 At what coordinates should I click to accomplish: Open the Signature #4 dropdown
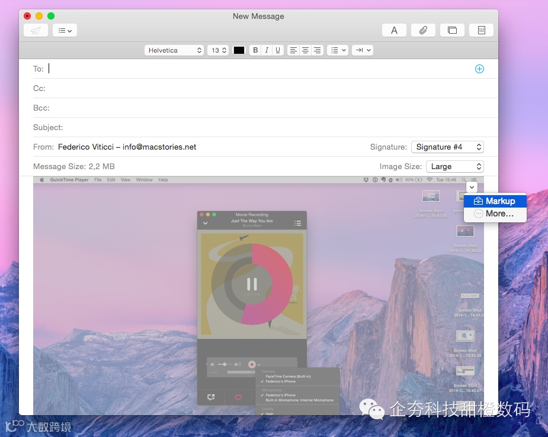(x=448, y=147)
